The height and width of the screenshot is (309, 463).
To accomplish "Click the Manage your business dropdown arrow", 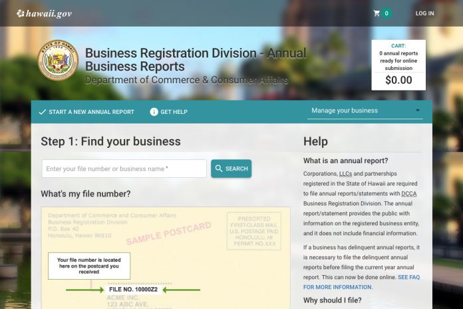I will tap(418, 111).
